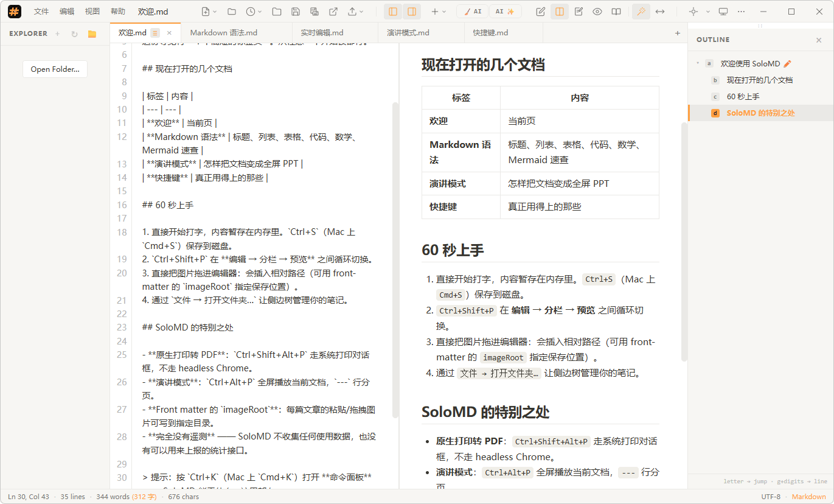
Task: Open the UTF-8 encoding selector
Action: [771, 497]
